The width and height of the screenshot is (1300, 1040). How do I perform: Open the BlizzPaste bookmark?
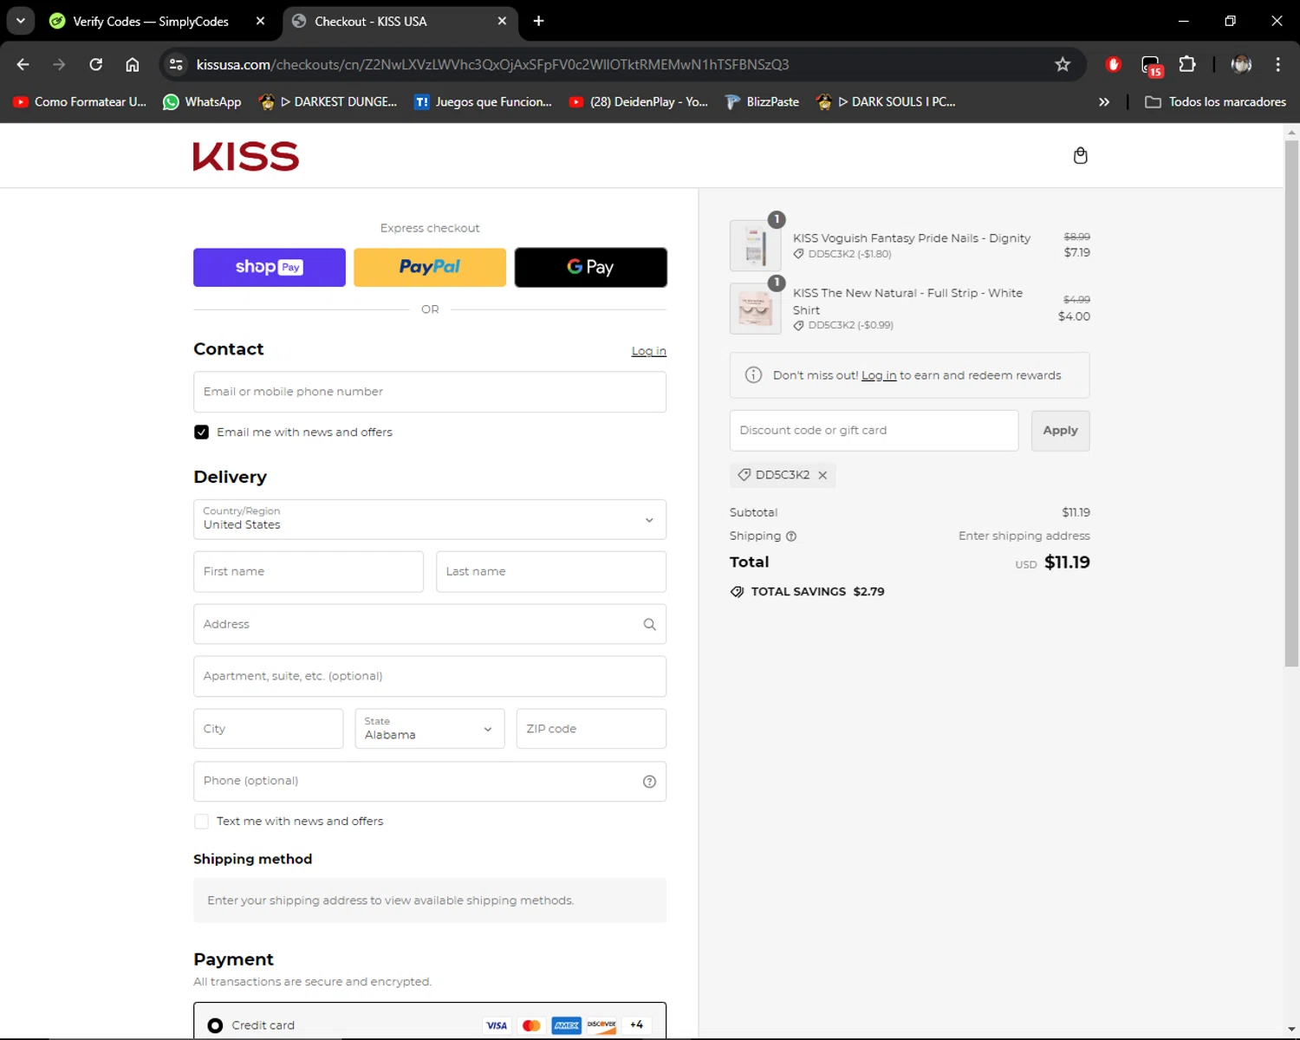(x=762, y=101)
